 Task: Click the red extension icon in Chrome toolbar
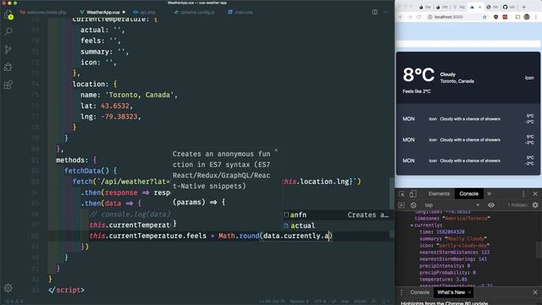click(505, 17)
